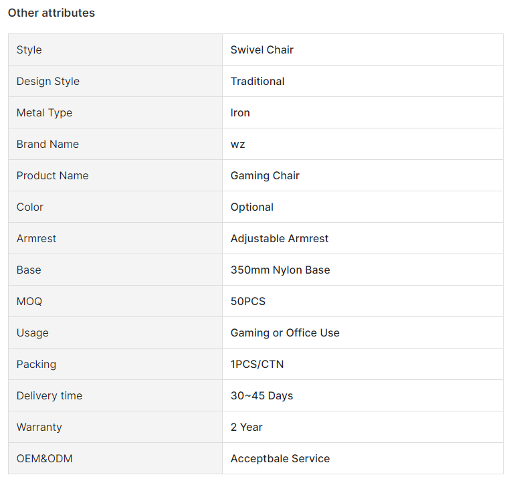Select the Design Style label

tap(47, 81)
